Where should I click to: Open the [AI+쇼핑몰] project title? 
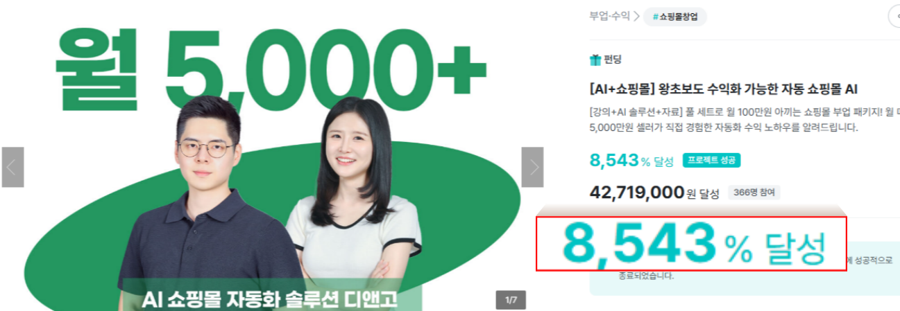(x=724, y=89)
